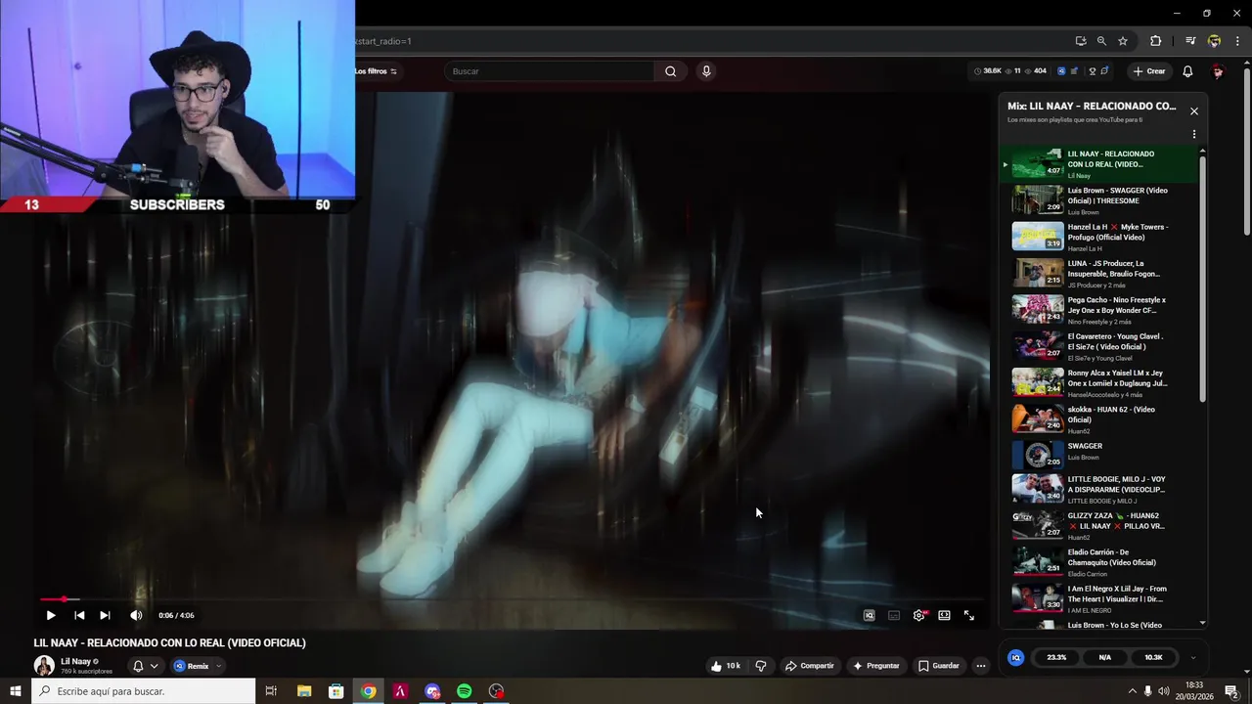The height and width of the screenshot is (704, 1252).
Task: Mute the video volume speaker icon
Action: (x=136, y=615)
